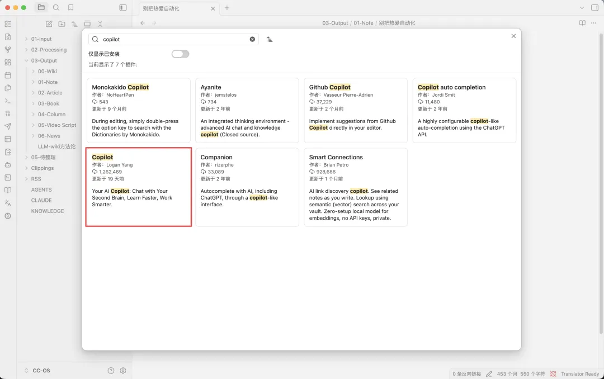Open the Copilot plugin by Logan Yang
Screen dimensions: 604x379
(x=138, y=187)
